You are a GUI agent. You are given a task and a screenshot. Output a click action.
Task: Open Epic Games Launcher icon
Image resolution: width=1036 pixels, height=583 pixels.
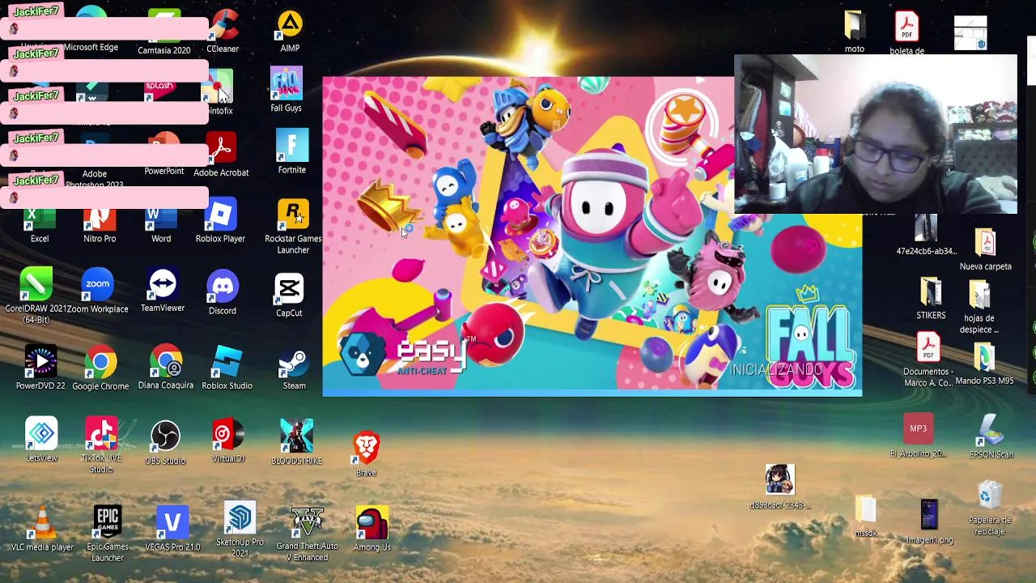pyautogui.click(x=108, y=534)
